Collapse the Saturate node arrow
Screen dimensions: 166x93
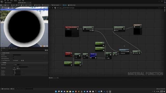(96, 55)
